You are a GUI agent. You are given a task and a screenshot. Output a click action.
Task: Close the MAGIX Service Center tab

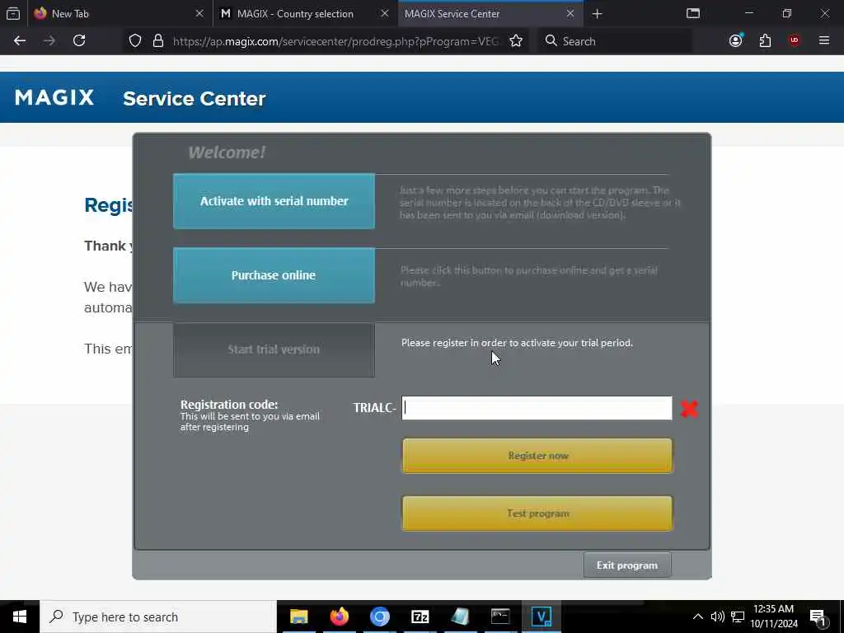pos(570,13)
